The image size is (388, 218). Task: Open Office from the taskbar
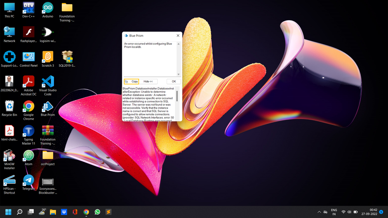(x=75, y=212)
